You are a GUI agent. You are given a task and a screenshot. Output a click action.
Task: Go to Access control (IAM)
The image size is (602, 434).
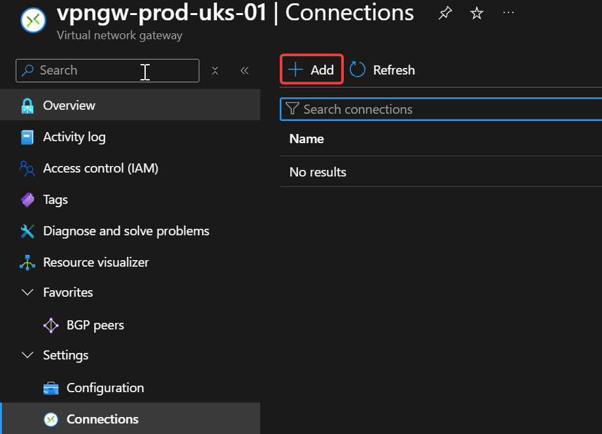pos(130,168)
